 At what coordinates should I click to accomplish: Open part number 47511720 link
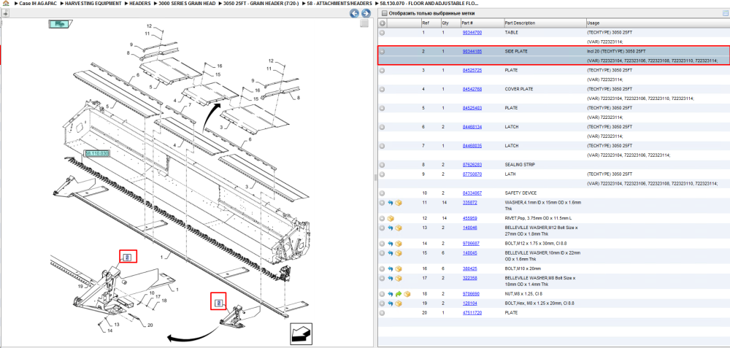(x=472, y=313)
